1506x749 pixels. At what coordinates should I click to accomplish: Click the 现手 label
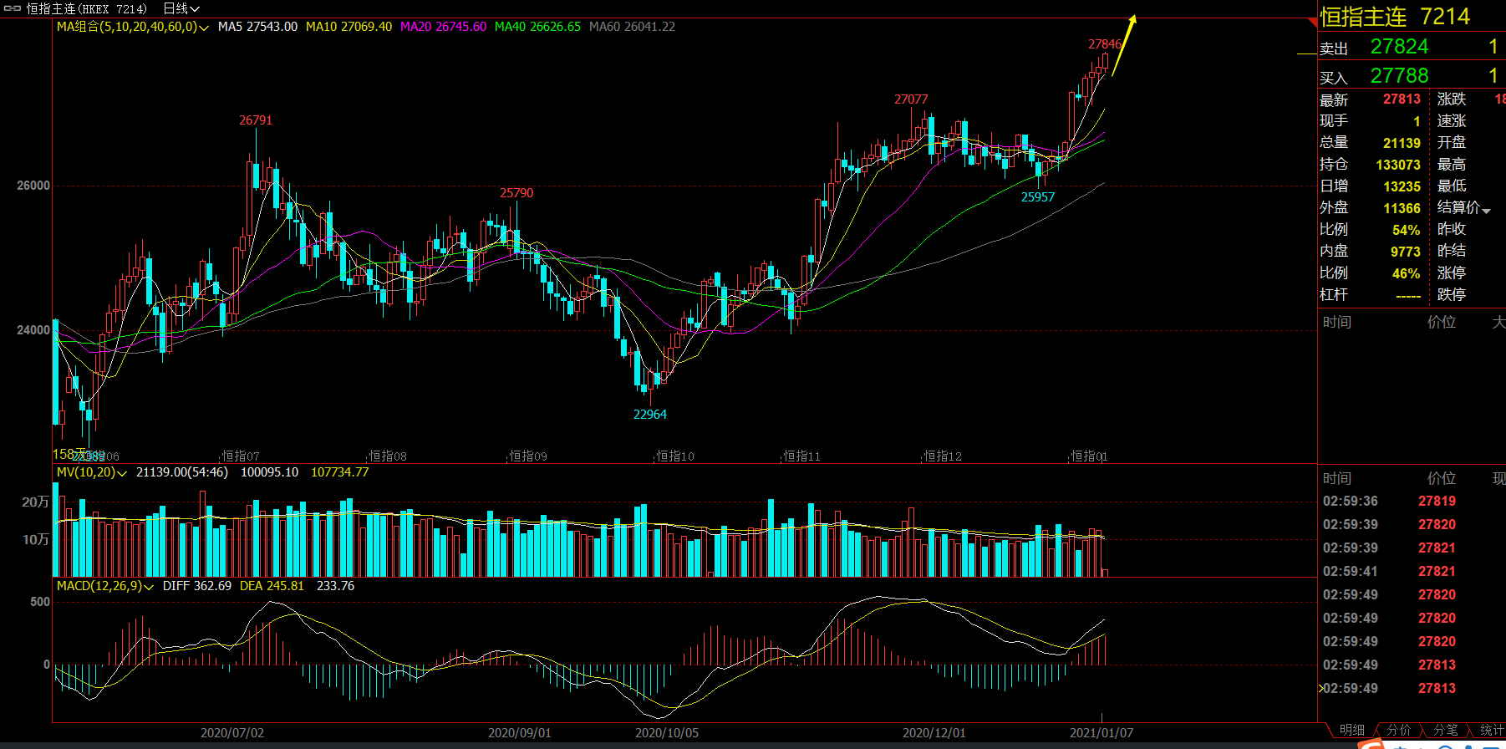coord(1334,120)
